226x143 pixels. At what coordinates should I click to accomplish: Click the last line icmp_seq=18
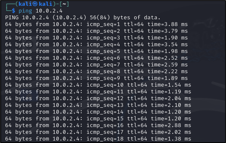pyautogui.click(x=105, y=139)
